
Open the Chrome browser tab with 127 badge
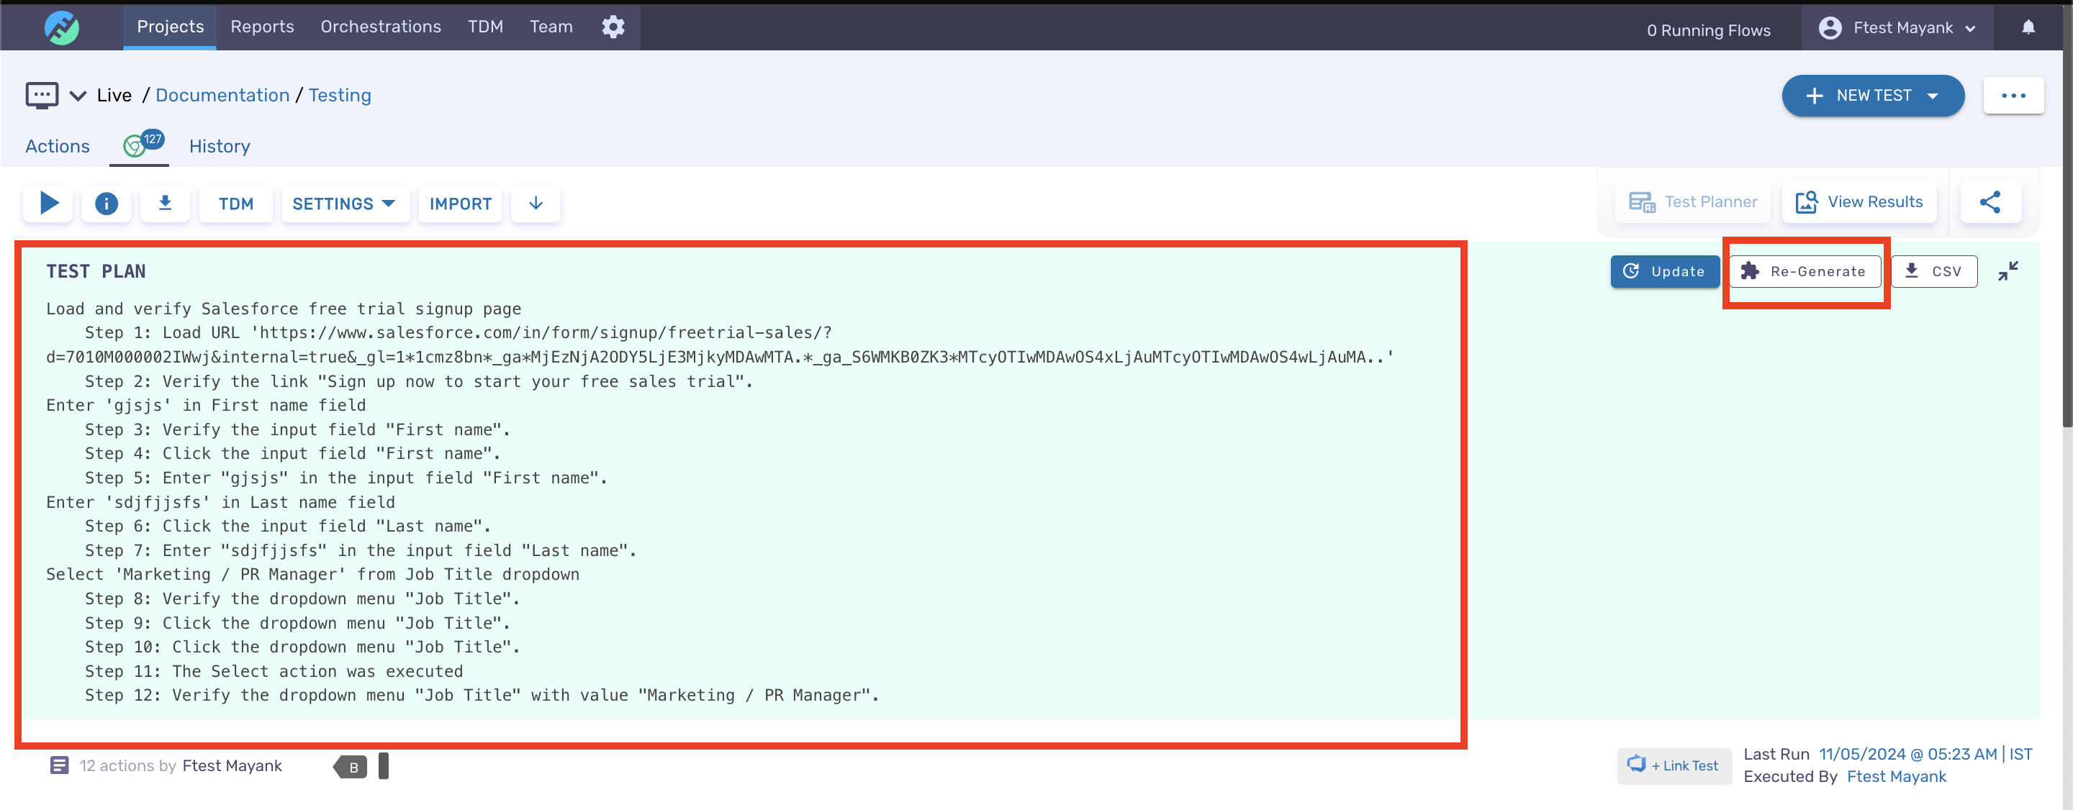[x=140, y=145]
